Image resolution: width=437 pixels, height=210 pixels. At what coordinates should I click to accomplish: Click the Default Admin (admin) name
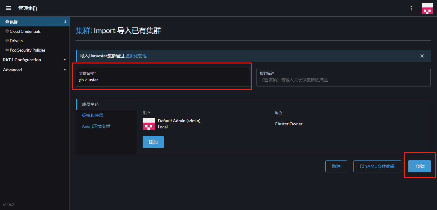pyautogui.click(x=179, y=121)
